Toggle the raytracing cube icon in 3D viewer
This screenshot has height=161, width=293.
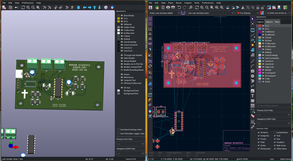click(106, 7)
